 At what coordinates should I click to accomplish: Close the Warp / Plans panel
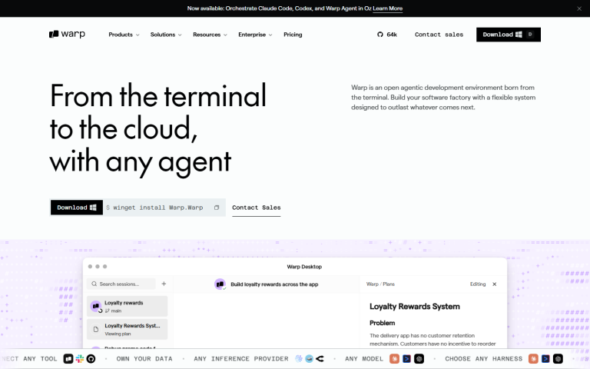coord(495,284)
